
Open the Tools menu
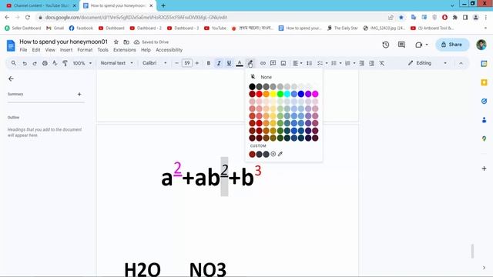click(x=102, y=50)
